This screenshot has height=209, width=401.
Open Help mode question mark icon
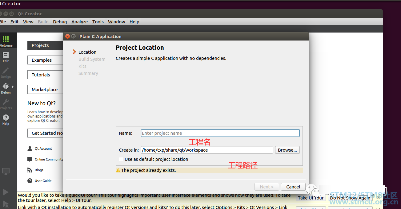tap(6, 118)
